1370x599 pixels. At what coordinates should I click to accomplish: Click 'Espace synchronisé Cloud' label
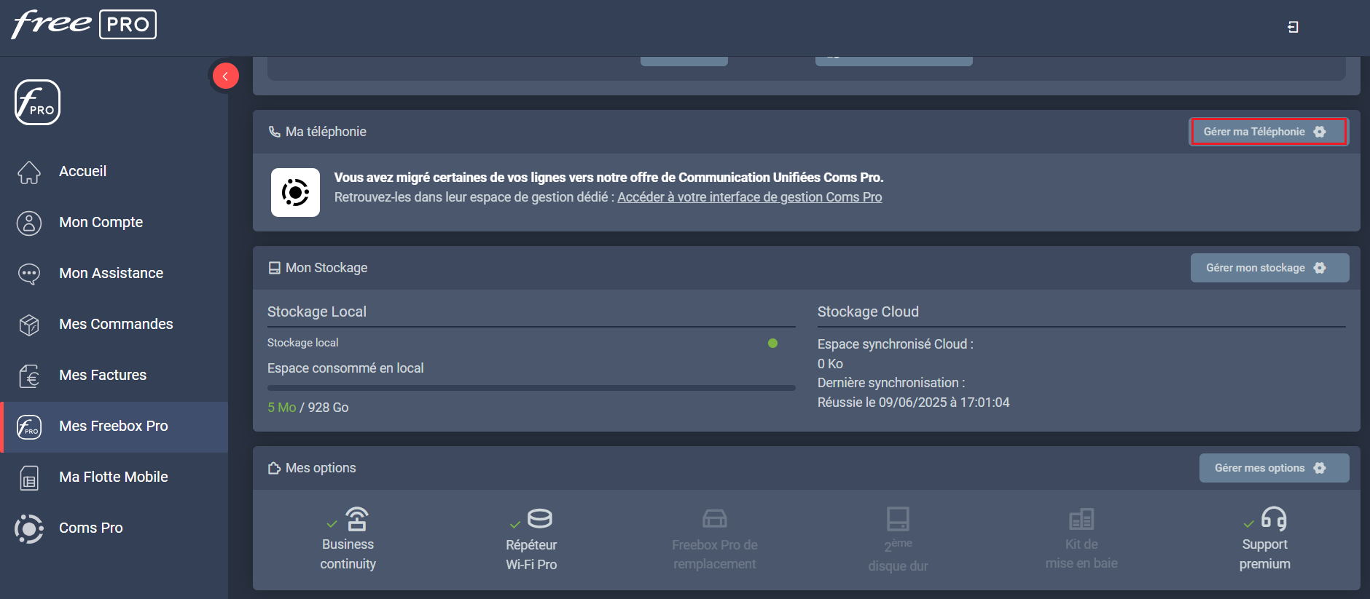[896, 344]
